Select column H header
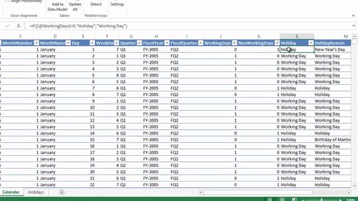Screen dimensions: 358x201 tap(156, 36)
